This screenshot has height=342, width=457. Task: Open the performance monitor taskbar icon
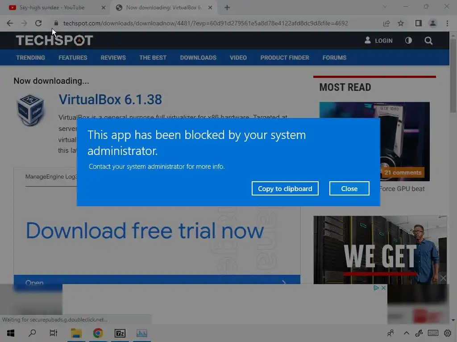coord(141,333)
